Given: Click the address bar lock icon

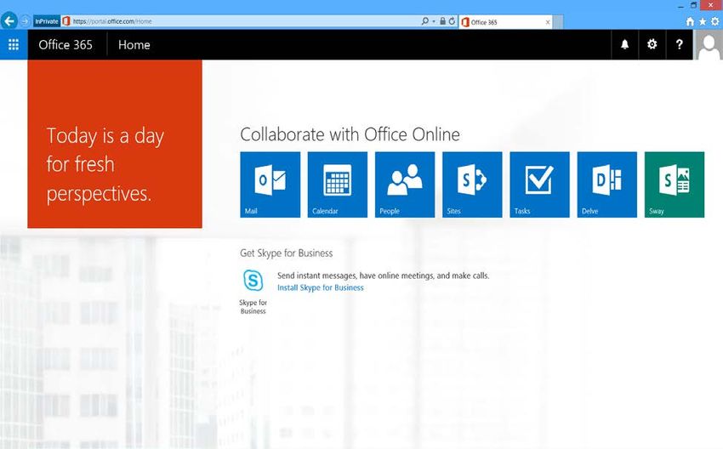Looking at the screenshot, I should (x=442, y=21).
